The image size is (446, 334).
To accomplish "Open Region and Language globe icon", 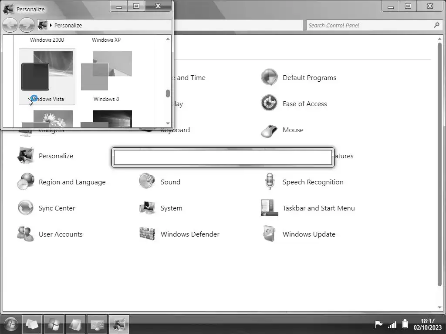I will [x=26, y=182].
